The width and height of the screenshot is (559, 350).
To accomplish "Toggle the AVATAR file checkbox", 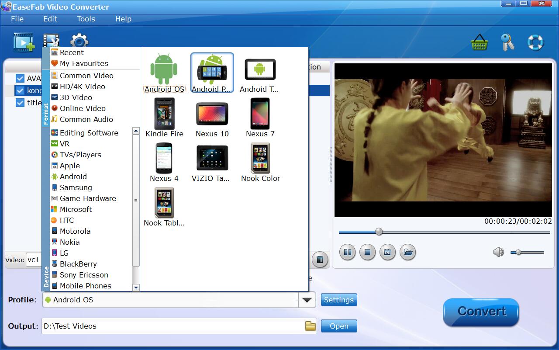I will point(20,78).
